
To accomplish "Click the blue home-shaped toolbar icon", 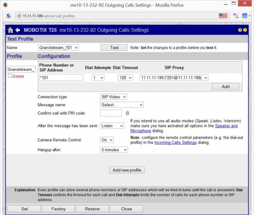I will click(x=245, y=16).
